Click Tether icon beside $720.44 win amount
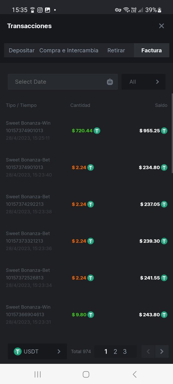 pos(97,131)
